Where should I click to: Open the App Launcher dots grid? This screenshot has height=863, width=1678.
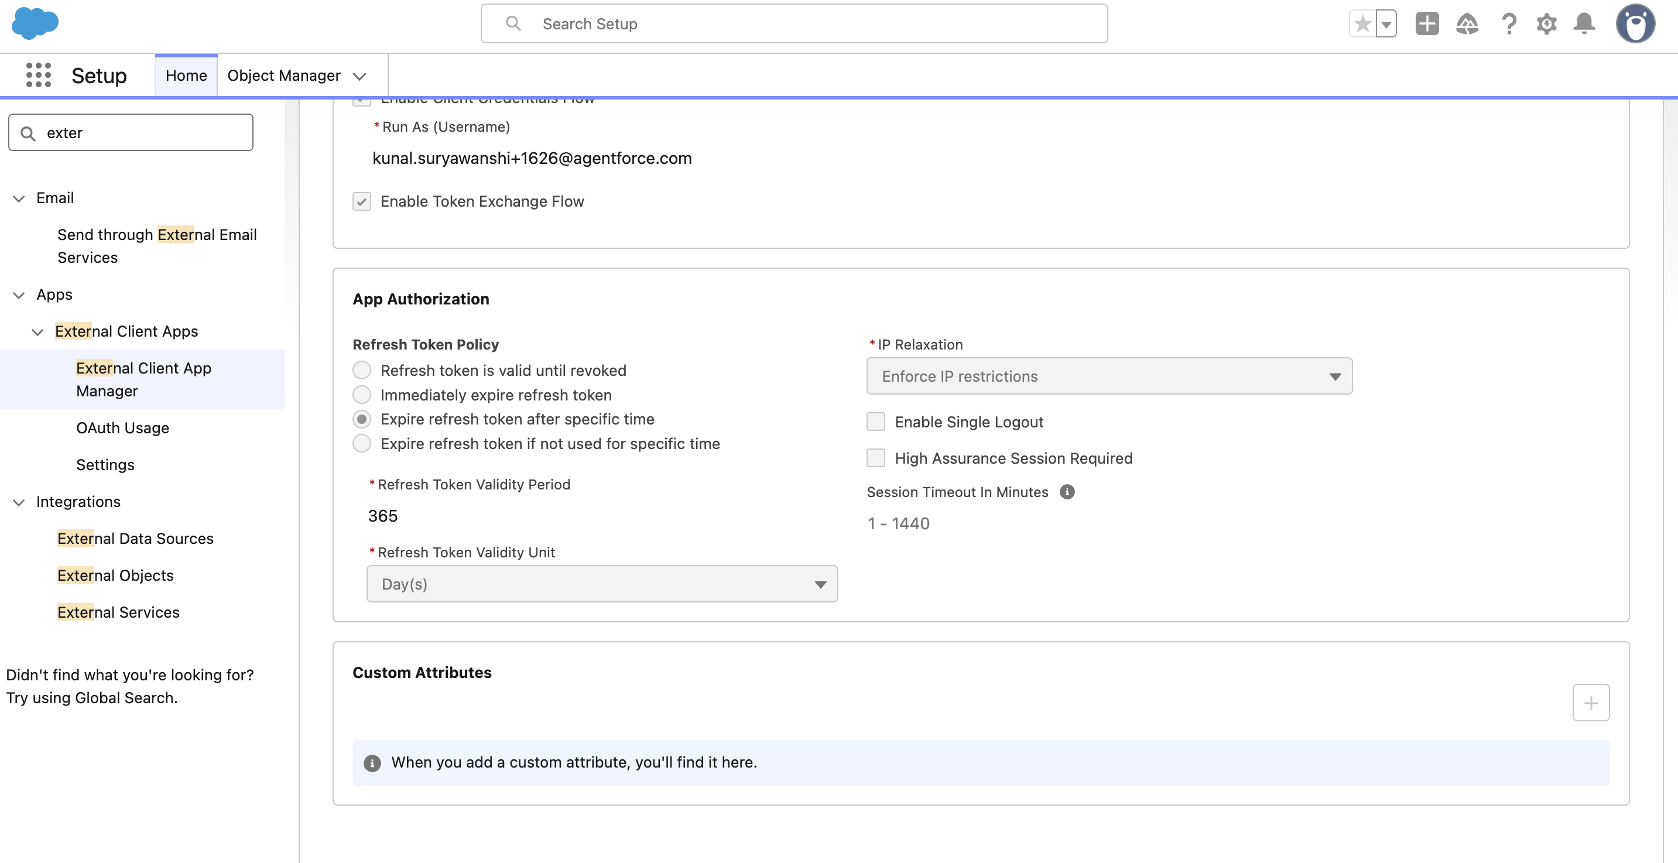39,75
